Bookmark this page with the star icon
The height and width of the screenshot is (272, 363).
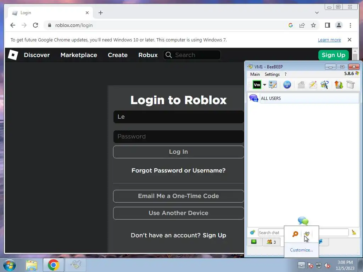(313, 25)
